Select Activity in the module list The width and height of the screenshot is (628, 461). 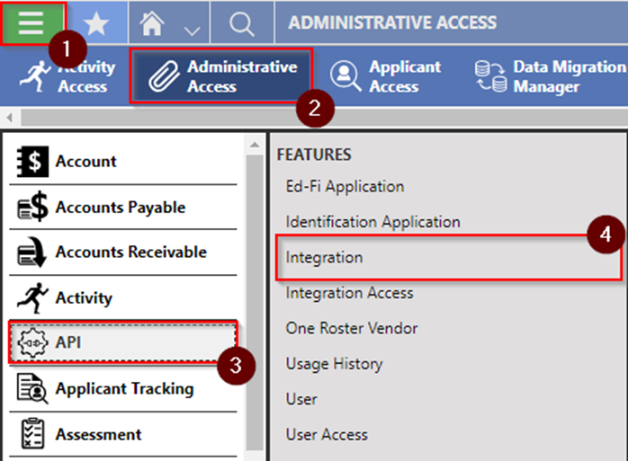[x=123, y=297]
